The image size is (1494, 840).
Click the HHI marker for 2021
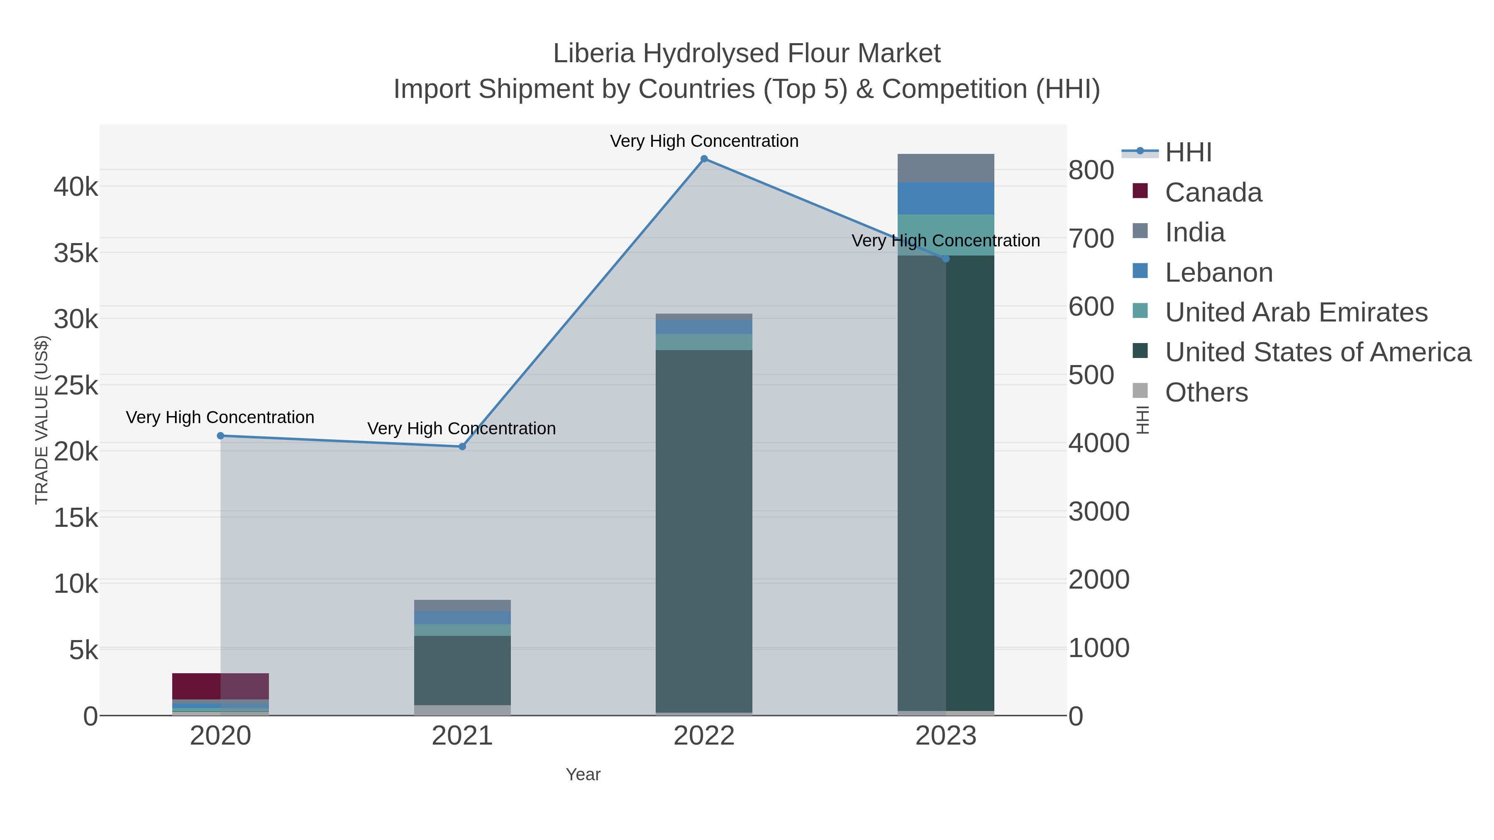462,446
